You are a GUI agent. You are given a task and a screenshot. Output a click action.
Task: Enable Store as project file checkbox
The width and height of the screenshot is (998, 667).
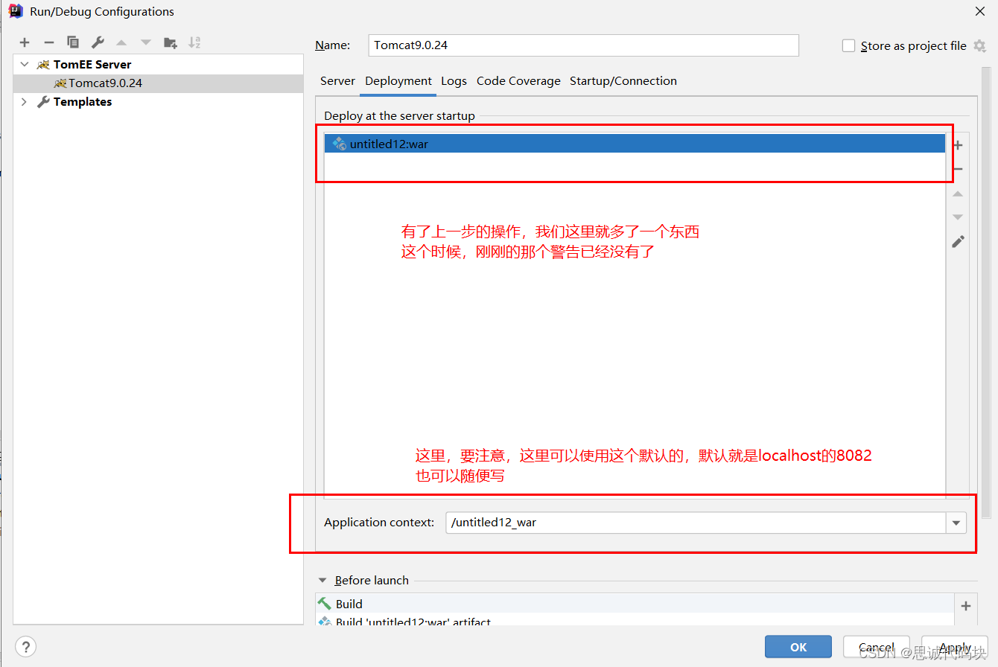848,46
